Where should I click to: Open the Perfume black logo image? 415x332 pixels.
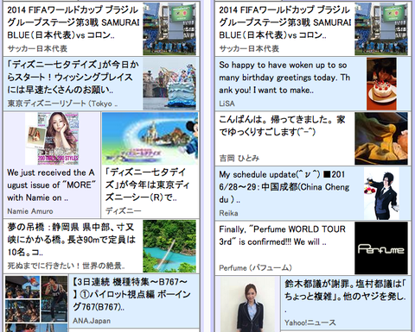pyautogui.click(x=381, y=247)
